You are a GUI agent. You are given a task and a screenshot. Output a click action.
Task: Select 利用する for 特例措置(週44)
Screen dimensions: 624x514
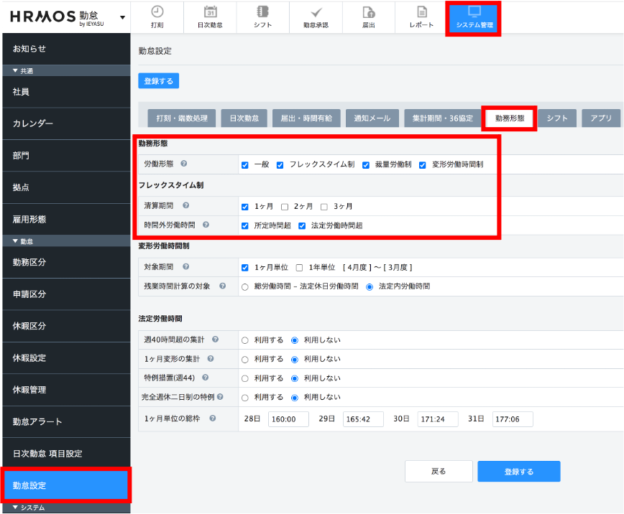pyautogui.click(x=244, y=378)
